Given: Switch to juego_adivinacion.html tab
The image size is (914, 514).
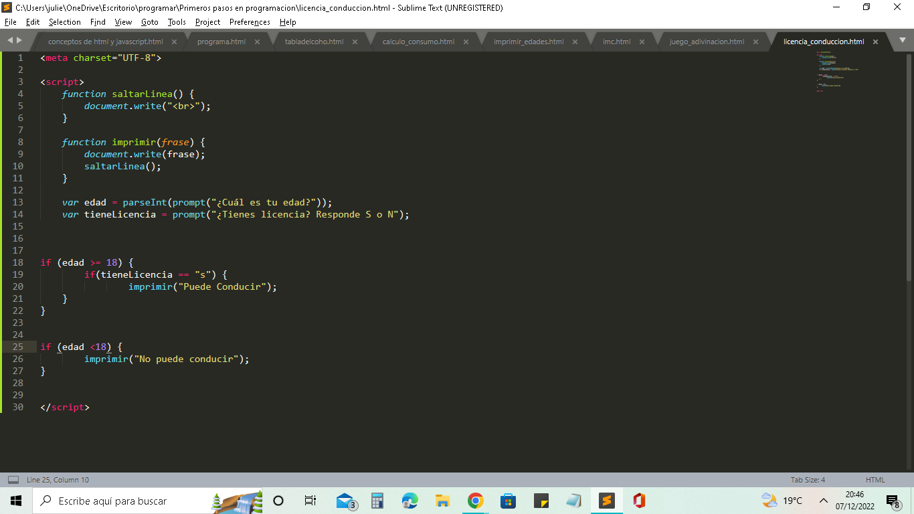Looking at the screenshot, I should pyautogui.click(x=707, y=41).
